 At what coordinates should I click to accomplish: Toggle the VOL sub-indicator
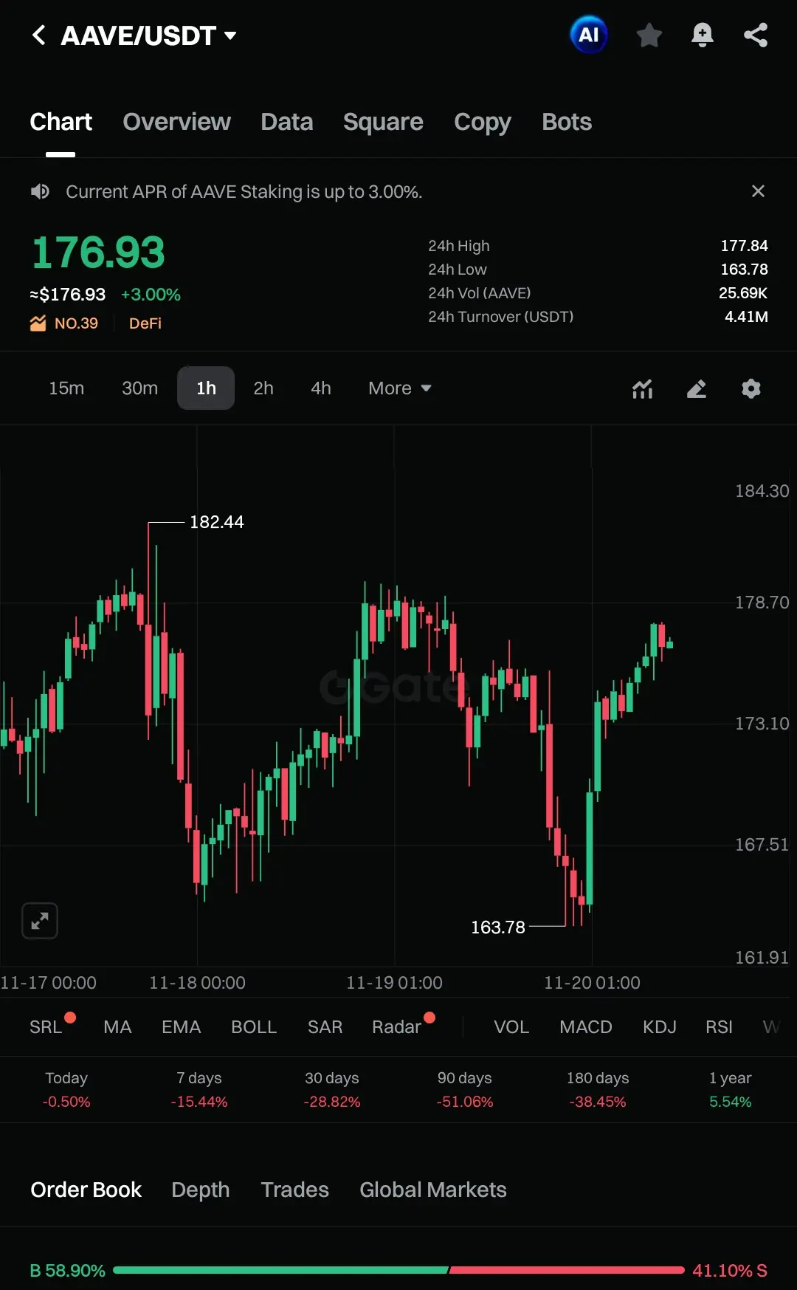(x=511, y=1027)
